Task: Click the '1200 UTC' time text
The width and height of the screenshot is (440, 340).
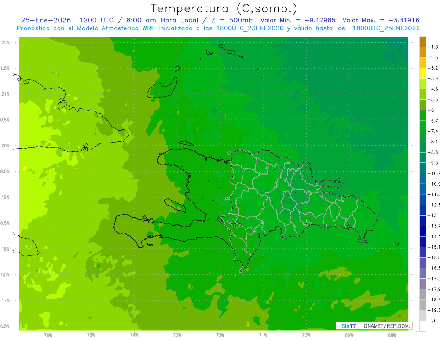Action: [98, 20]
